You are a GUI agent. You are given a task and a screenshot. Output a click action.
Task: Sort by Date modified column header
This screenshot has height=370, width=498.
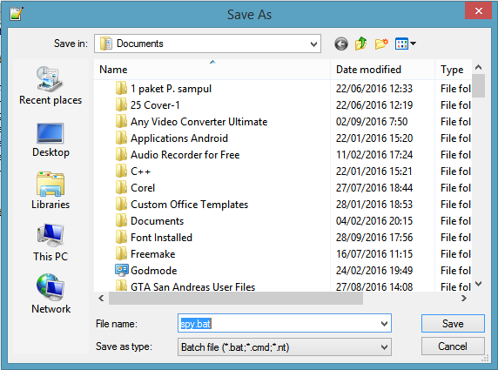click(x=383, y=70)
